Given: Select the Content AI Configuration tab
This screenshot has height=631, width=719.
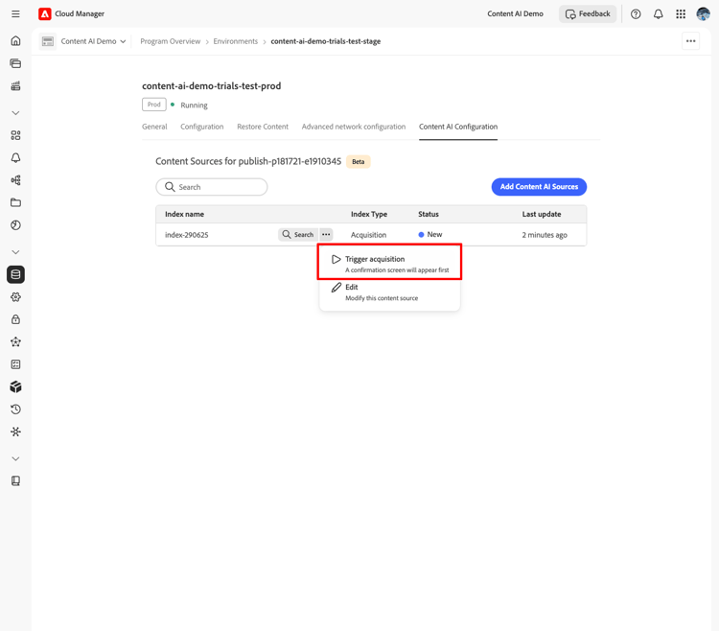Looking at the screenshot, I should pos(458,127).
